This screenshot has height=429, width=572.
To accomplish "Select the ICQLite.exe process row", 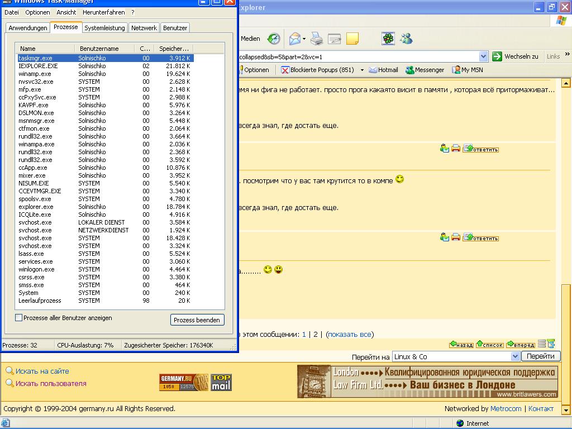I will pos(105,214).
